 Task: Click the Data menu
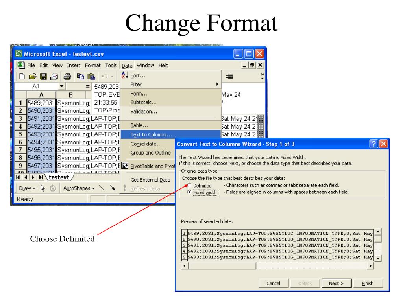(127, 66)
